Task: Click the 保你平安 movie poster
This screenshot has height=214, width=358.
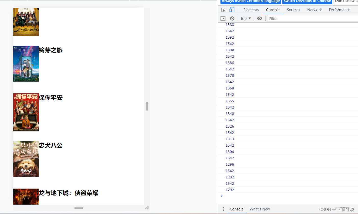Action: [26, 112]
